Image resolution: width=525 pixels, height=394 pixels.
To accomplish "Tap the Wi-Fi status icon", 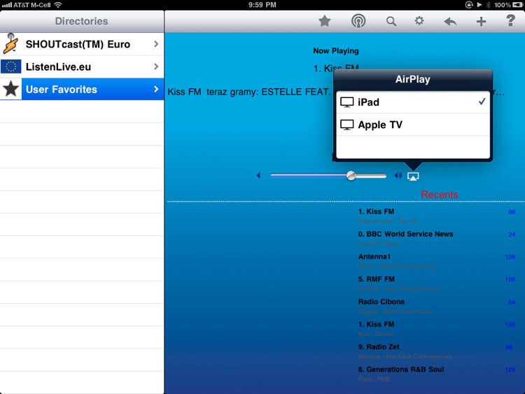I will [x=58, y=5].
